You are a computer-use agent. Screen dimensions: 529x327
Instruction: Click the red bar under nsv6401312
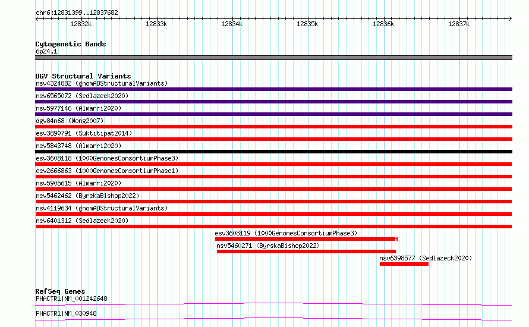point(273,227)
